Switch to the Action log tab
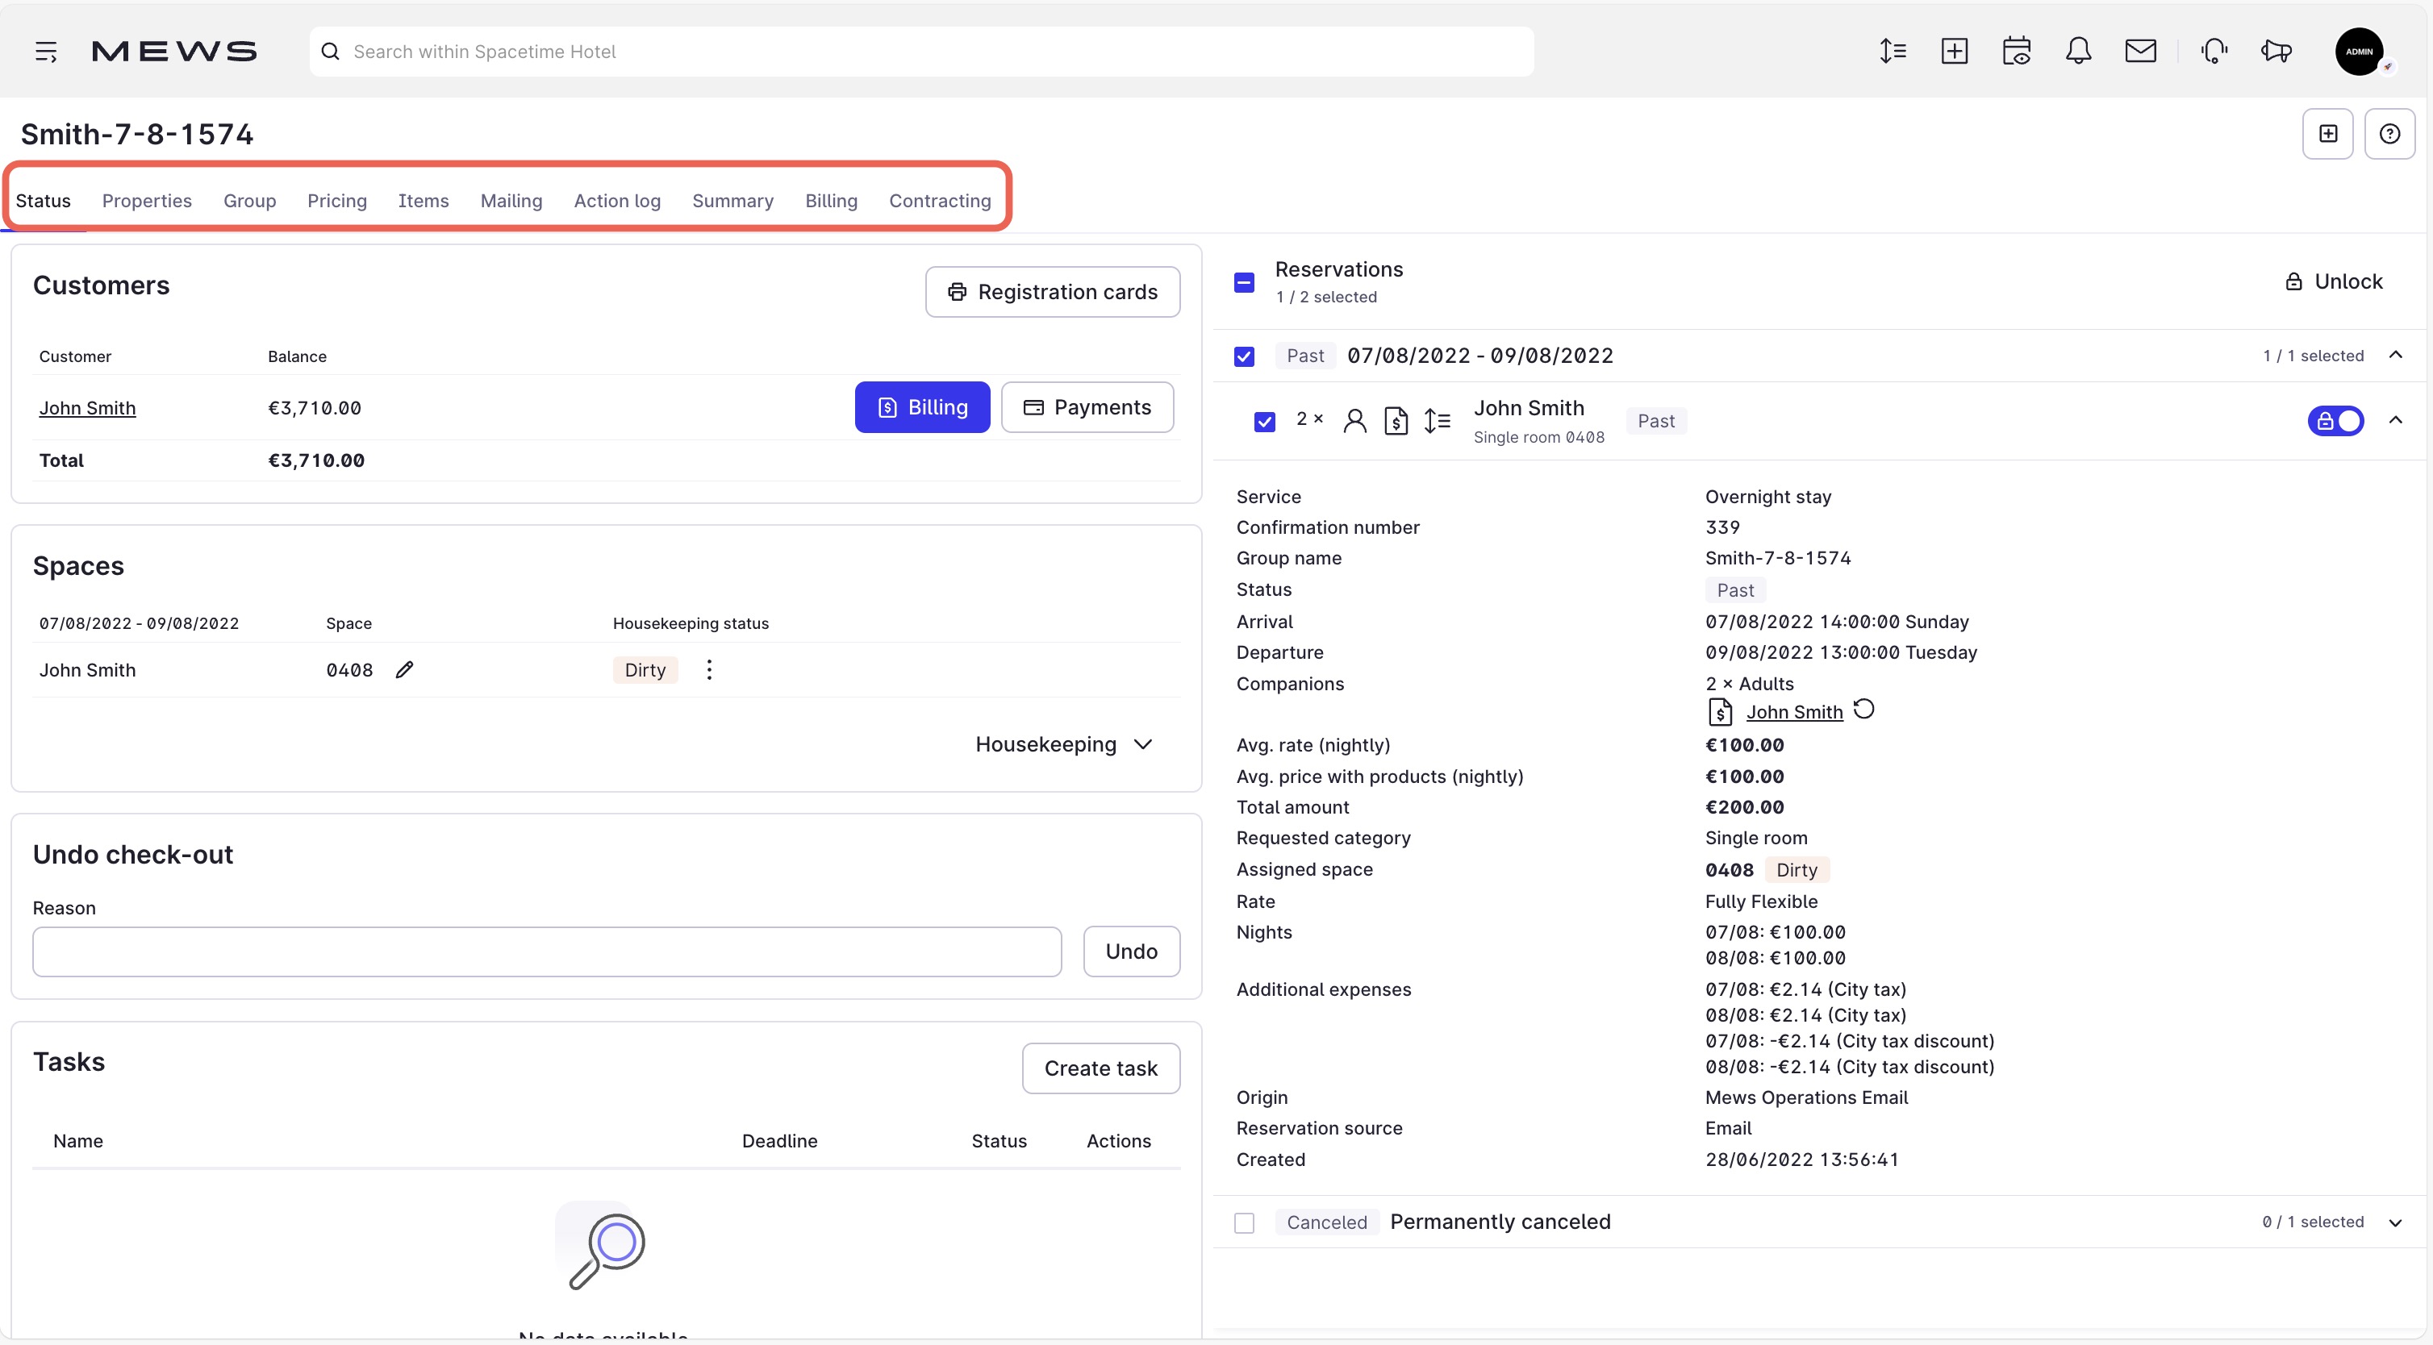The image size is (2433, 1345). [617, 201]
